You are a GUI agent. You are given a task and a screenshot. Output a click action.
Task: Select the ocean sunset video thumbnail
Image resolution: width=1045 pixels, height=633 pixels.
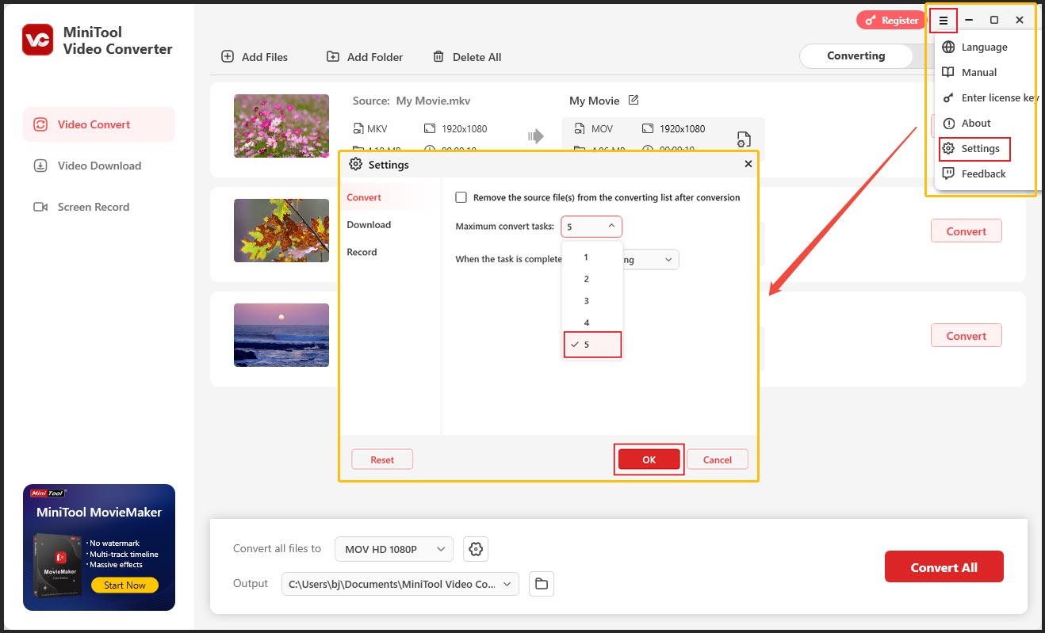tap(281, 335)
